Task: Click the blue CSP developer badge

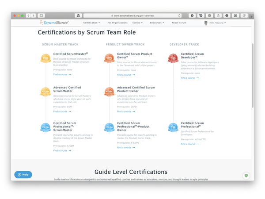Action: click(173, 128)
